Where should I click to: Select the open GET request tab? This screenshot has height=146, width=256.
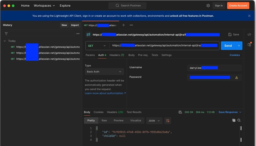(100, 25)
